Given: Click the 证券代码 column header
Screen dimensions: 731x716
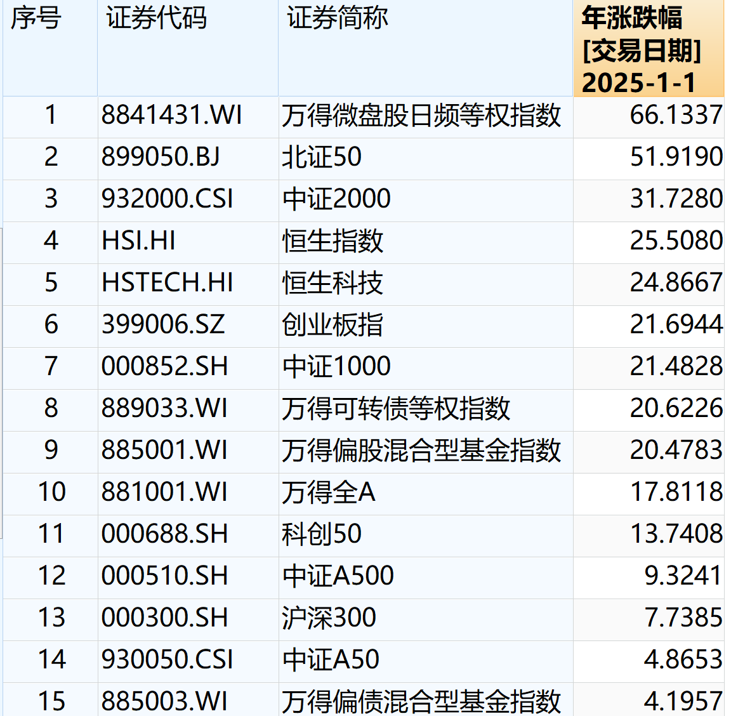Looking at the screenshot, I should coord(188,48).
